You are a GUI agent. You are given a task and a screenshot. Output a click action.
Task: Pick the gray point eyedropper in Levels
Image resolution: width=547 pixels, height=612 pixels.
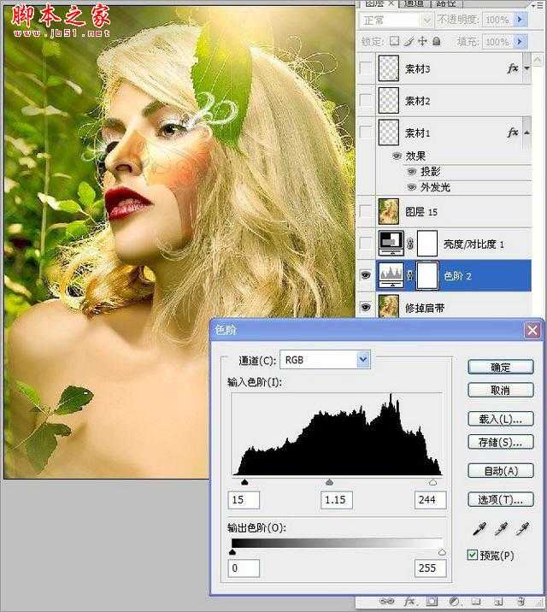click(501, 529)
